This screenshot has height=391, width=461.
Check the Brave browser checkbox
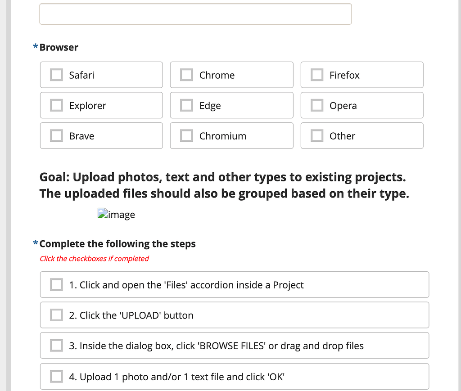56,135
